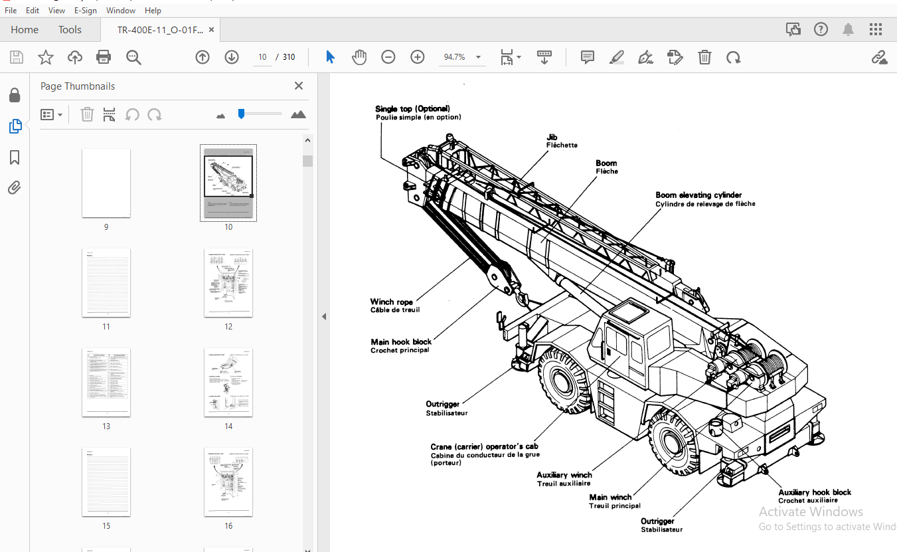Open the Help menu
Screen dimensions: 897x552
coord(153,10)
